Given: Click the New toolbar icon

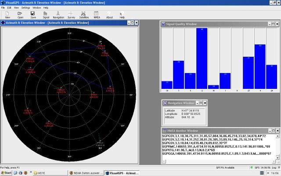Looking at the screenshot, I should 7,15.
